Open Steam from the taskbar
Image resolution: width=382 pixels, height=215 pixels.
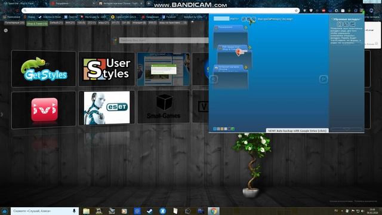click(150, 211)
